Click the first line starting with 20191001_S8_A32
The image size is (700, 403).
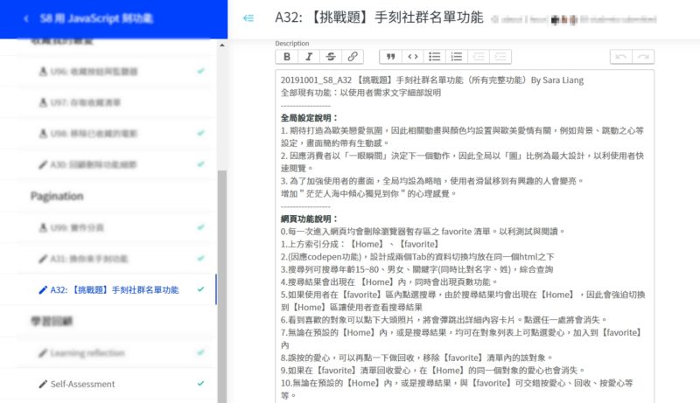tap(432, 80)
